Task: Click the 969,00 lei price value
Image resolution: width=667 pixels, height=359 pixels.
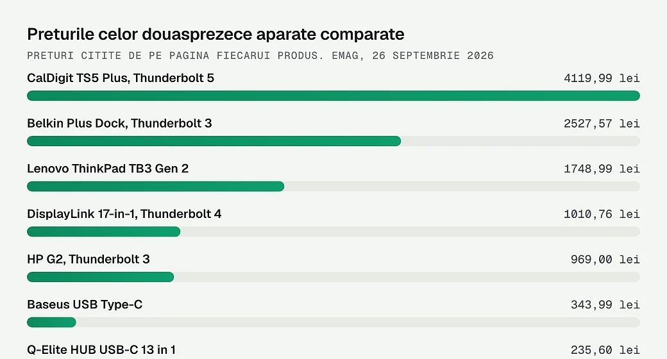Action: point(605,260)
